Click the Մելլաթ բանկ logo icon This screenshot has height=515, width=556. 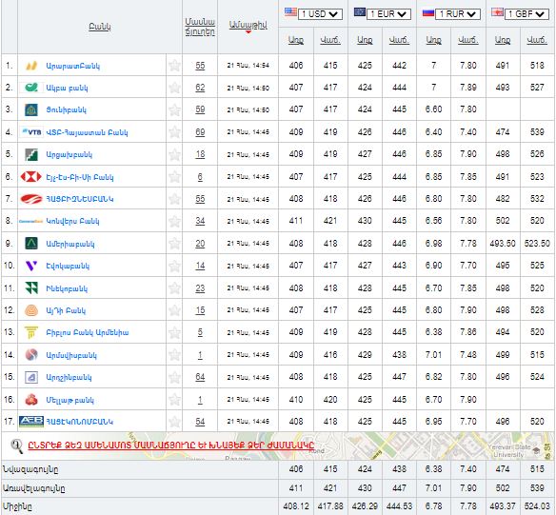pyautogui.click(x=31, y=400)
